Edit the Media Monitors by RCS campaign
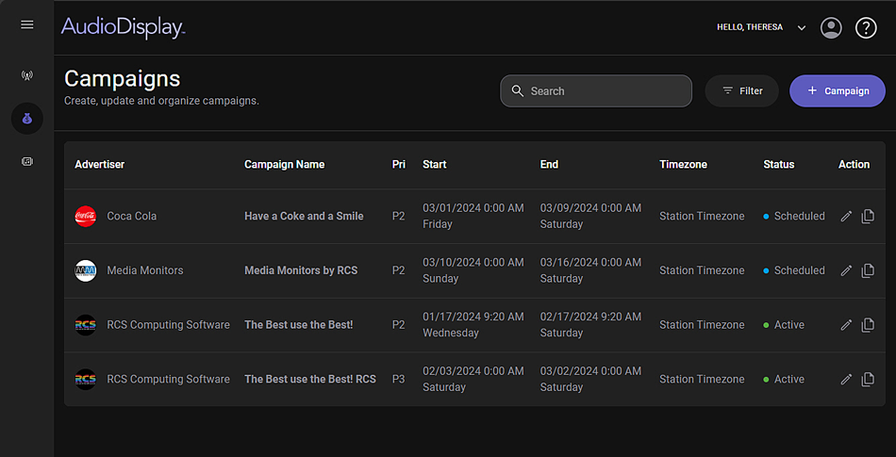 click(x=846, y=270)
